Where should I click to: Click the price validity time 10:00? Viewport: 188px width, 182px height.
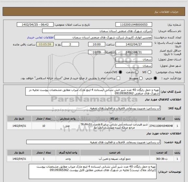[x=97, y=52]
